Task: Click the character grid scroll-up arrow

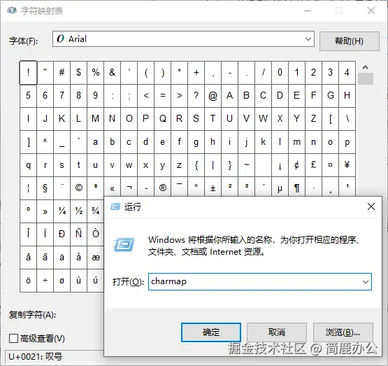Action: click(365, 67)
